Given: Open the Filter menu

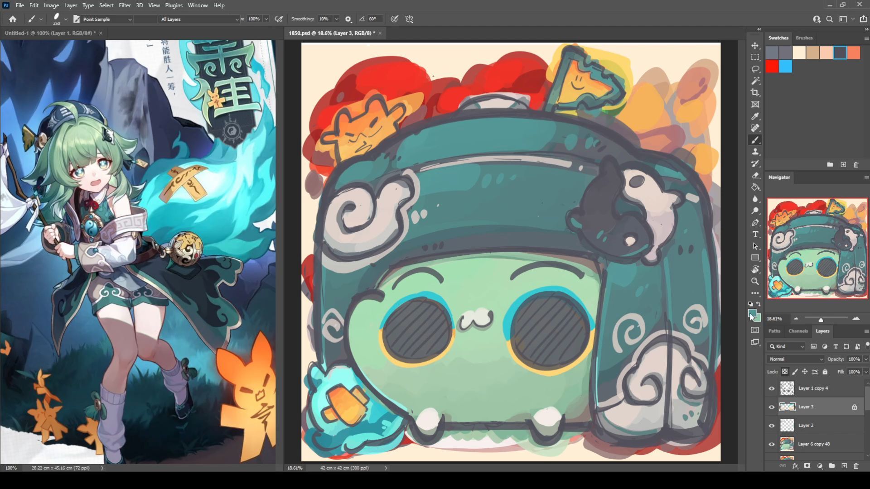Looking at the screenshot, I should tap(125, 5).
